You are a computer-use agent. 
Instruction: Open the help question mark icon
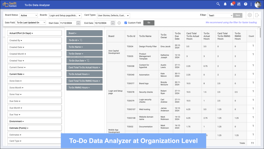(246, 4)
